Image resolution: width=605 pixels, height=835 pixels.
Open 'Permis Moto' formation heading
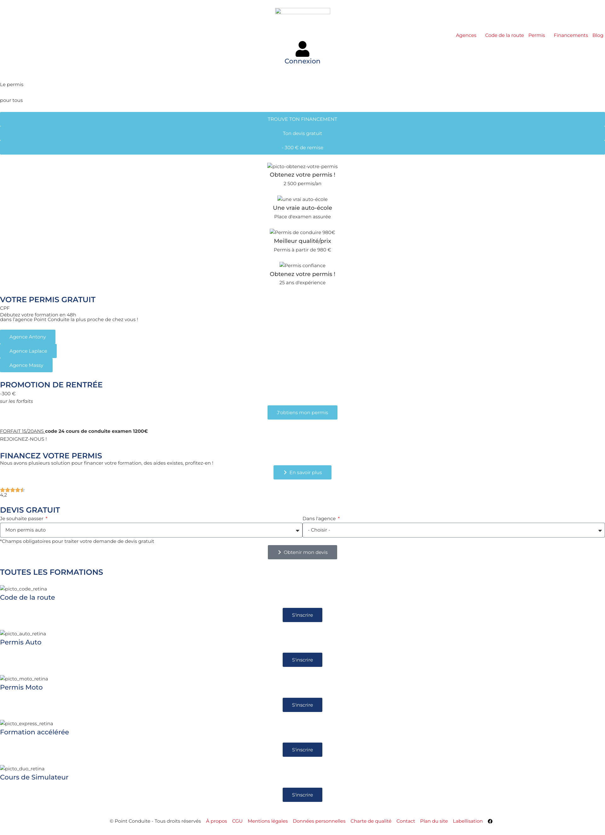tap(21, 687)
